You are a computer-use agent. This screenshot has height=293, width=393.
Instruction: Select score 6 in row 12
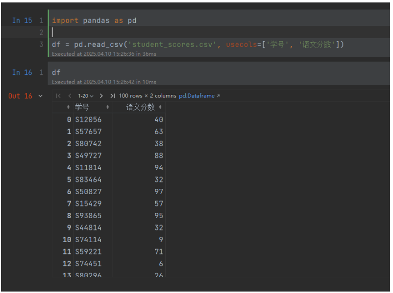161,264
